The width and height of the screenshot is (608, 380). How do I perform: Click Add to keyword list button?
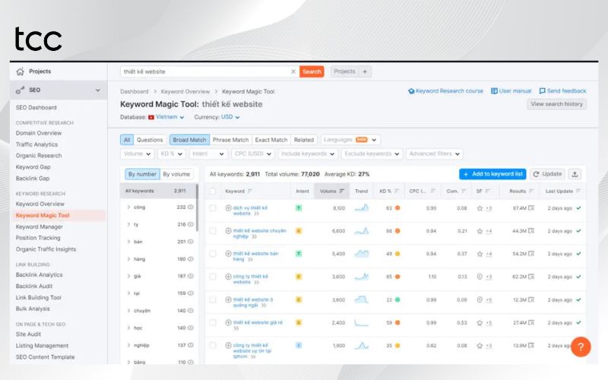492,174
